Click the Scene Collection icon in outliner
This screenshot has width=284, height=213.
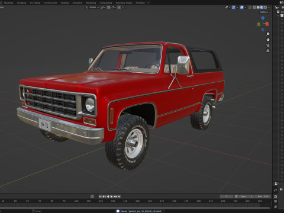[278, 12]
